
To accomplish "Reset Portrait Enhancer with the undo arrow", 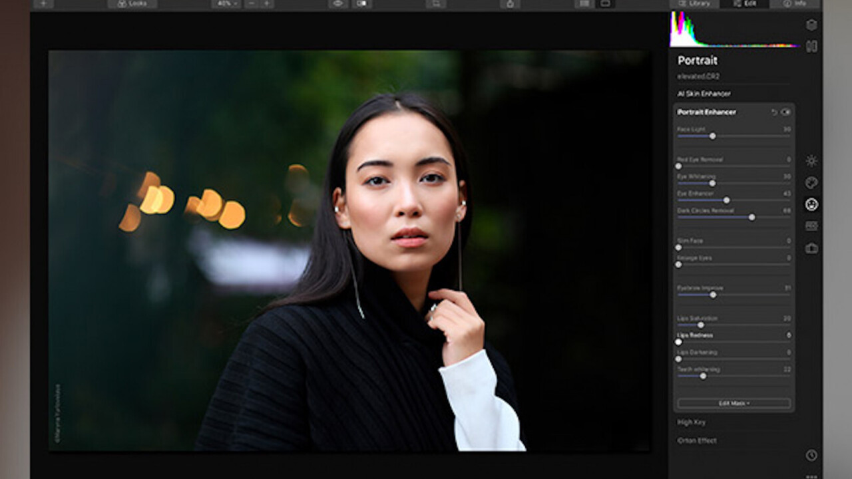I will coord(774,112).
